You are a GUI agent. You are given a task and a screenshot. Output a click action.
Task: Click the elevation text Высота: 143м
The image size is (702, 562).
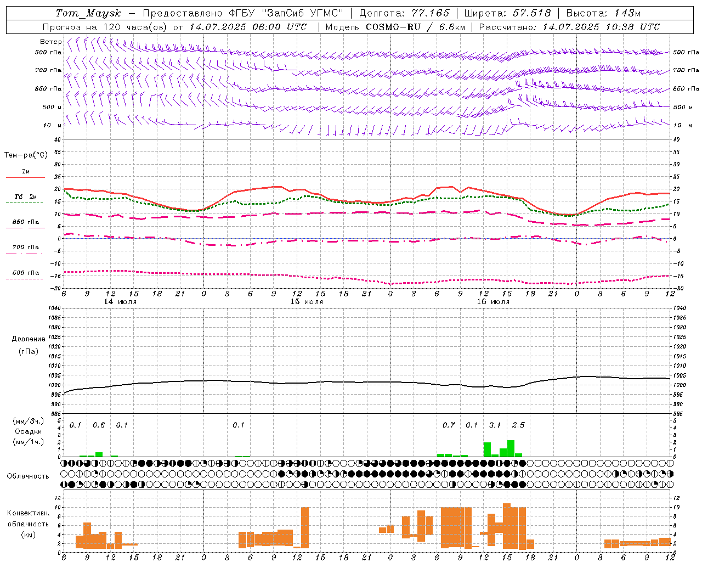pos(603,13)
